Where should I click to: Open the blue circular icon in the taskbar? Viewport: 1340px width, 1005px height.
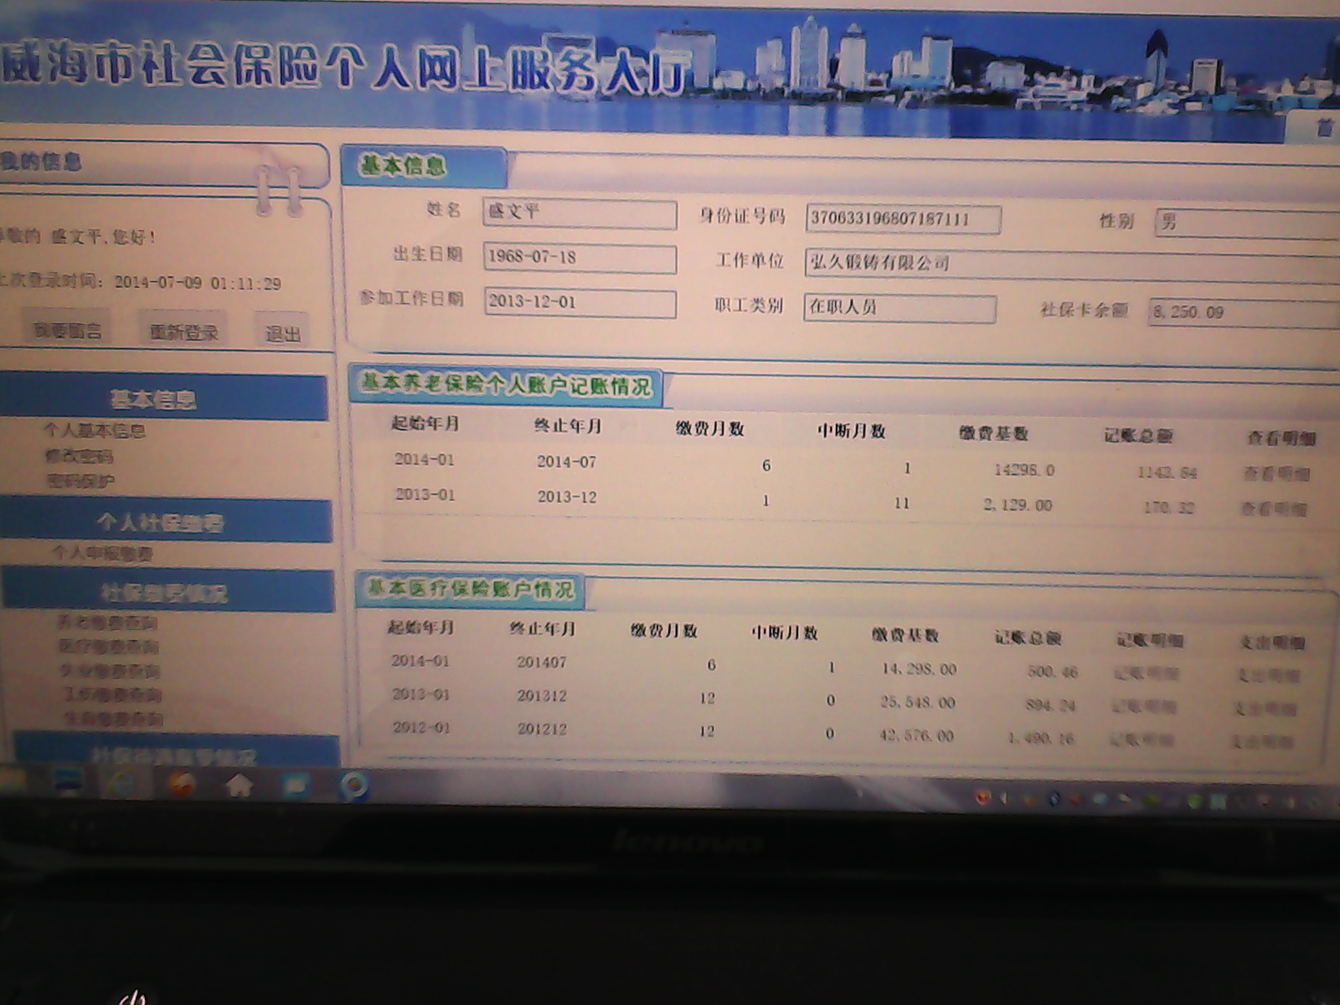(x=353, y=786)
